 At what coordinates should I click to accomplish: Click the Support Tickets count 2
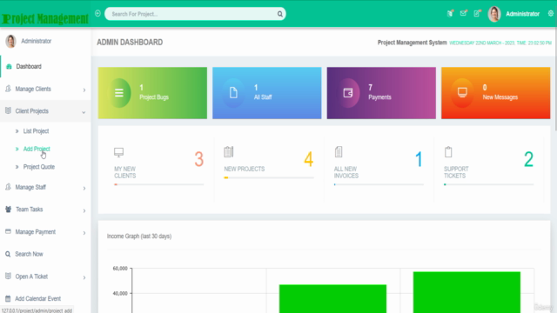click(528, 159)
